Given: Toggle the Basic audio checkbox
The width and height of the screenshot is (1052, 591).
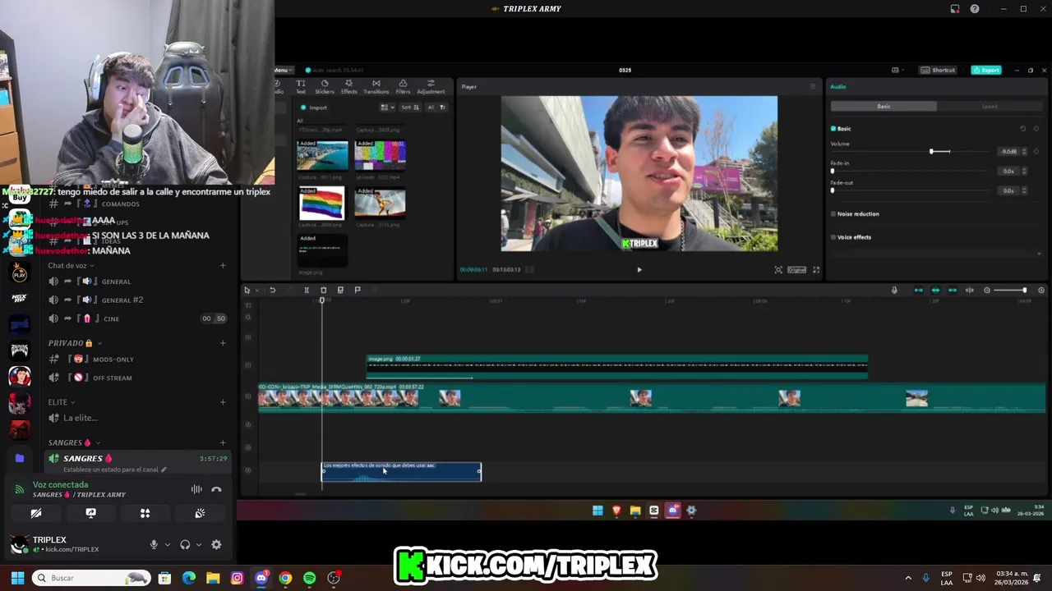Looking at the screenshot, I should pos(833,129).
